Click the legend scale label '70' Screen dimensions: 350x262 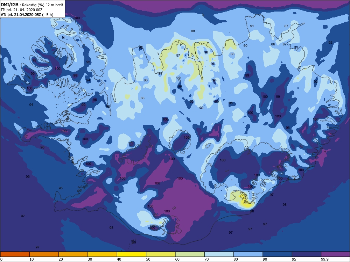click(x=207, y=259)
